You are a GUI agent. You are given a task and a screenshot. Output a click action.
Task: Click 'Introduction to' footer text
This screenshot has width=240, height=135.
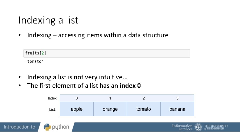point(19,127)
